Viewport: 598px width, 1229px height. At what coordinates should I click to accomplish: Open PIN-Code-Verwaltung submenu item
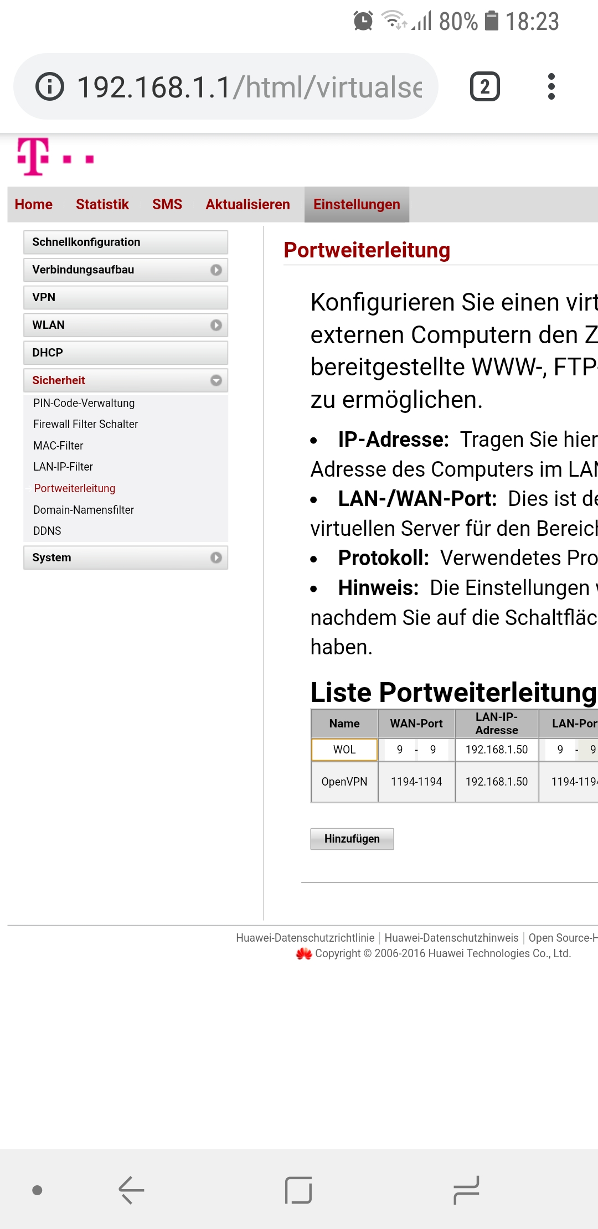[x=84, y=403]
